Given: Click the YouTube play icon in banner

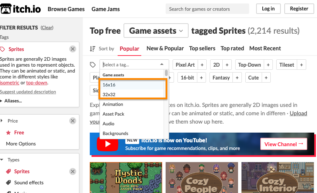Looking at the screenshot, I should (x=108, y=144).
